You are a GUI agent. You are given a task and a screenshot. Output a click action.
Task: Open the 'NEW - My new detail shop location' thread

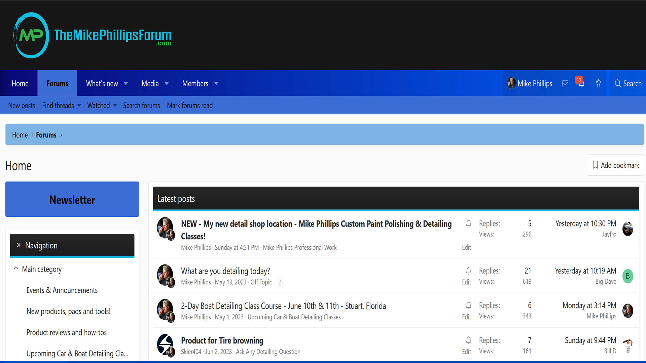316,230
